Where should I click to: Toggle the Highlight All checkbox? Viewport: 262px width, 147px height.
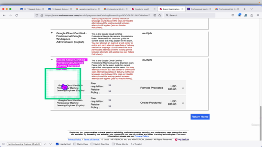(57, 144)
